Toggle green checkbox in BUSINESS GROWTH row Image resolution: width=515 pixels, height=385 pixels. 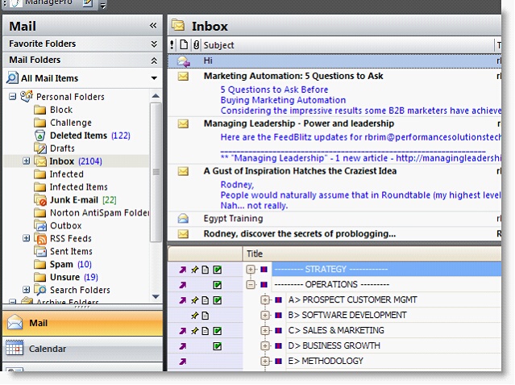point(217,346)
